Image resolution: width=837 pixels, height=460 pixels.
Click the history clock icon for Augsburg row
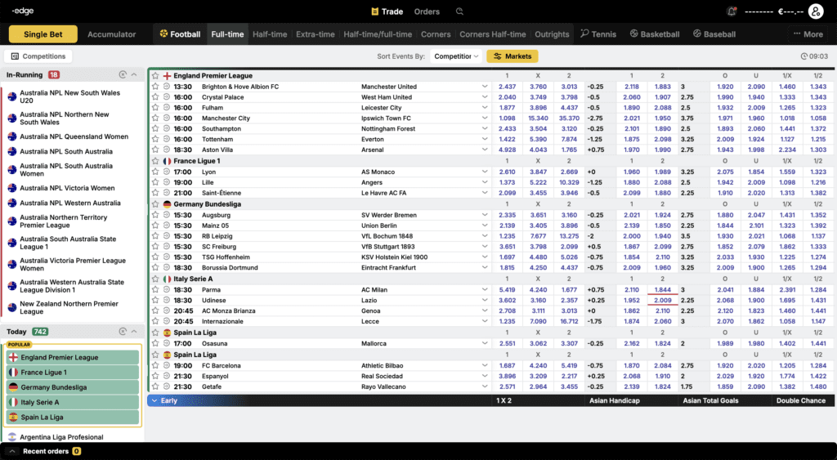pyautogui.click(x=167, y=215)
